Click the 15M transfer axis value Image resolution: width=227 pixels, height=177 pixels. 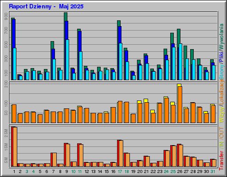6,147
